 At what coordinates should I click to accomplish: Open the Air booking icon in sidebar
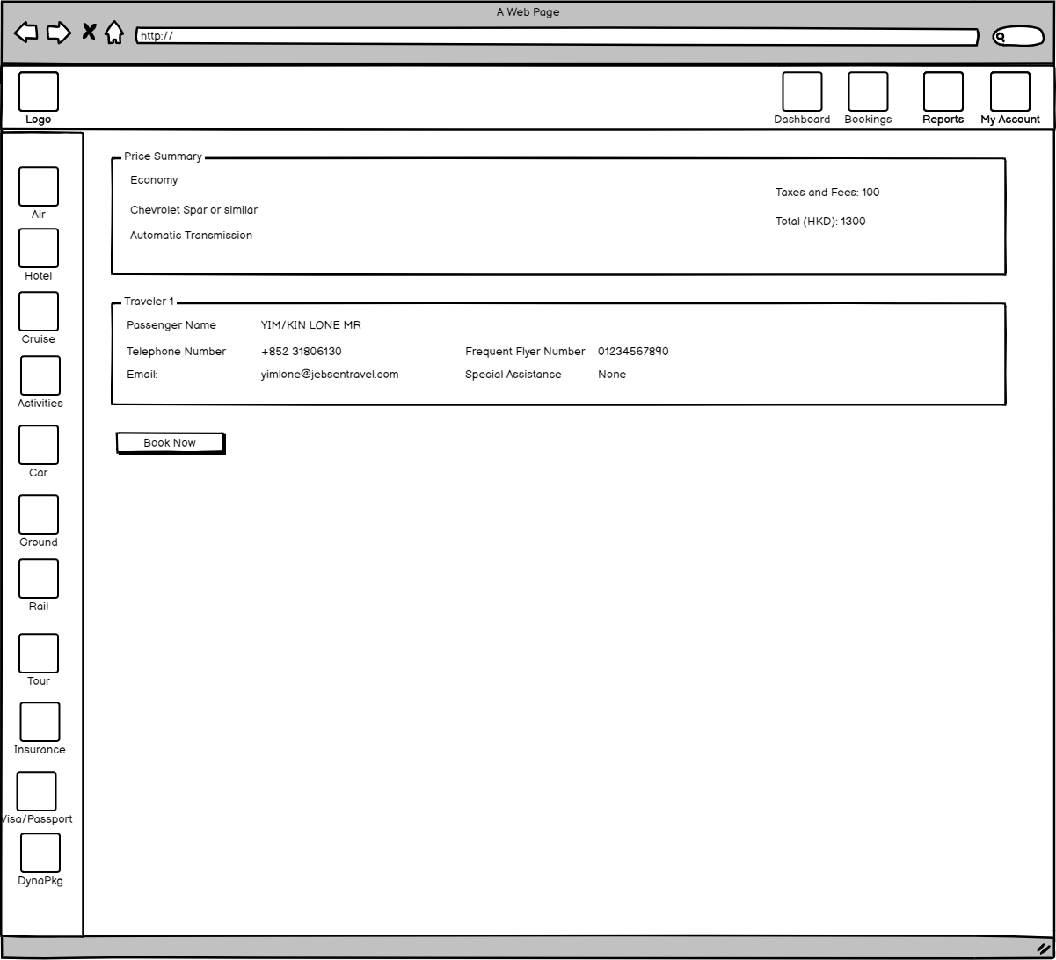coord(39,186)
